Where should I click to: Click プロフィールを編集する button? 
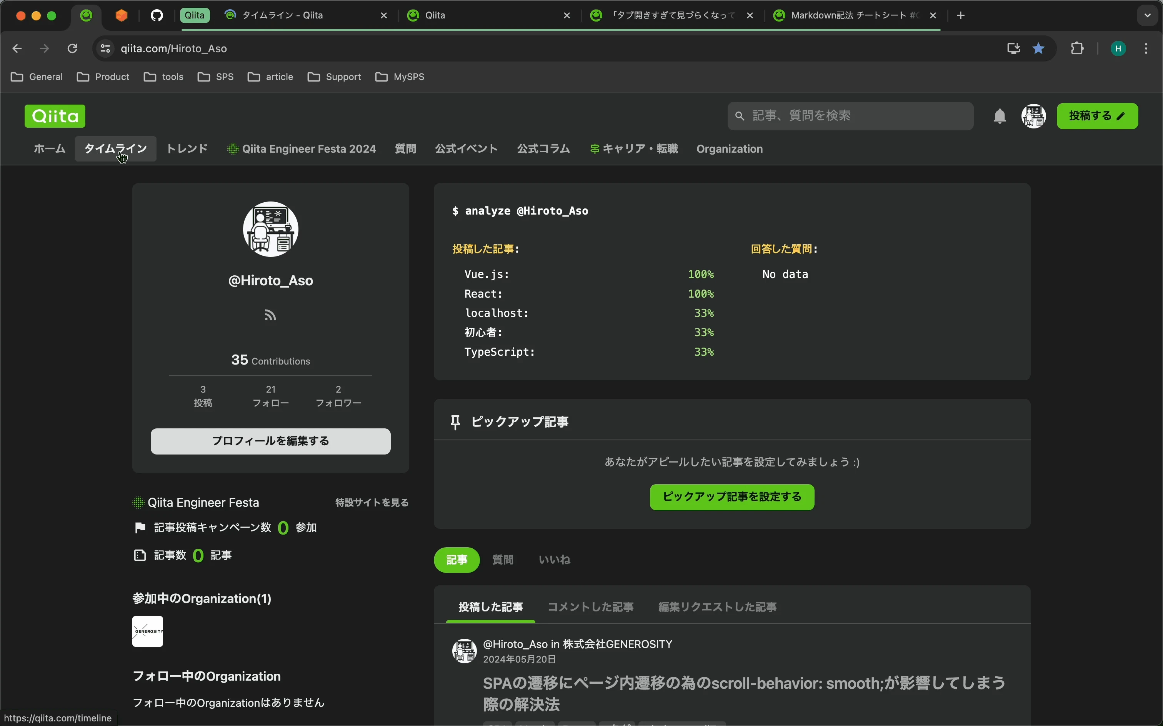tap(270, 441)
